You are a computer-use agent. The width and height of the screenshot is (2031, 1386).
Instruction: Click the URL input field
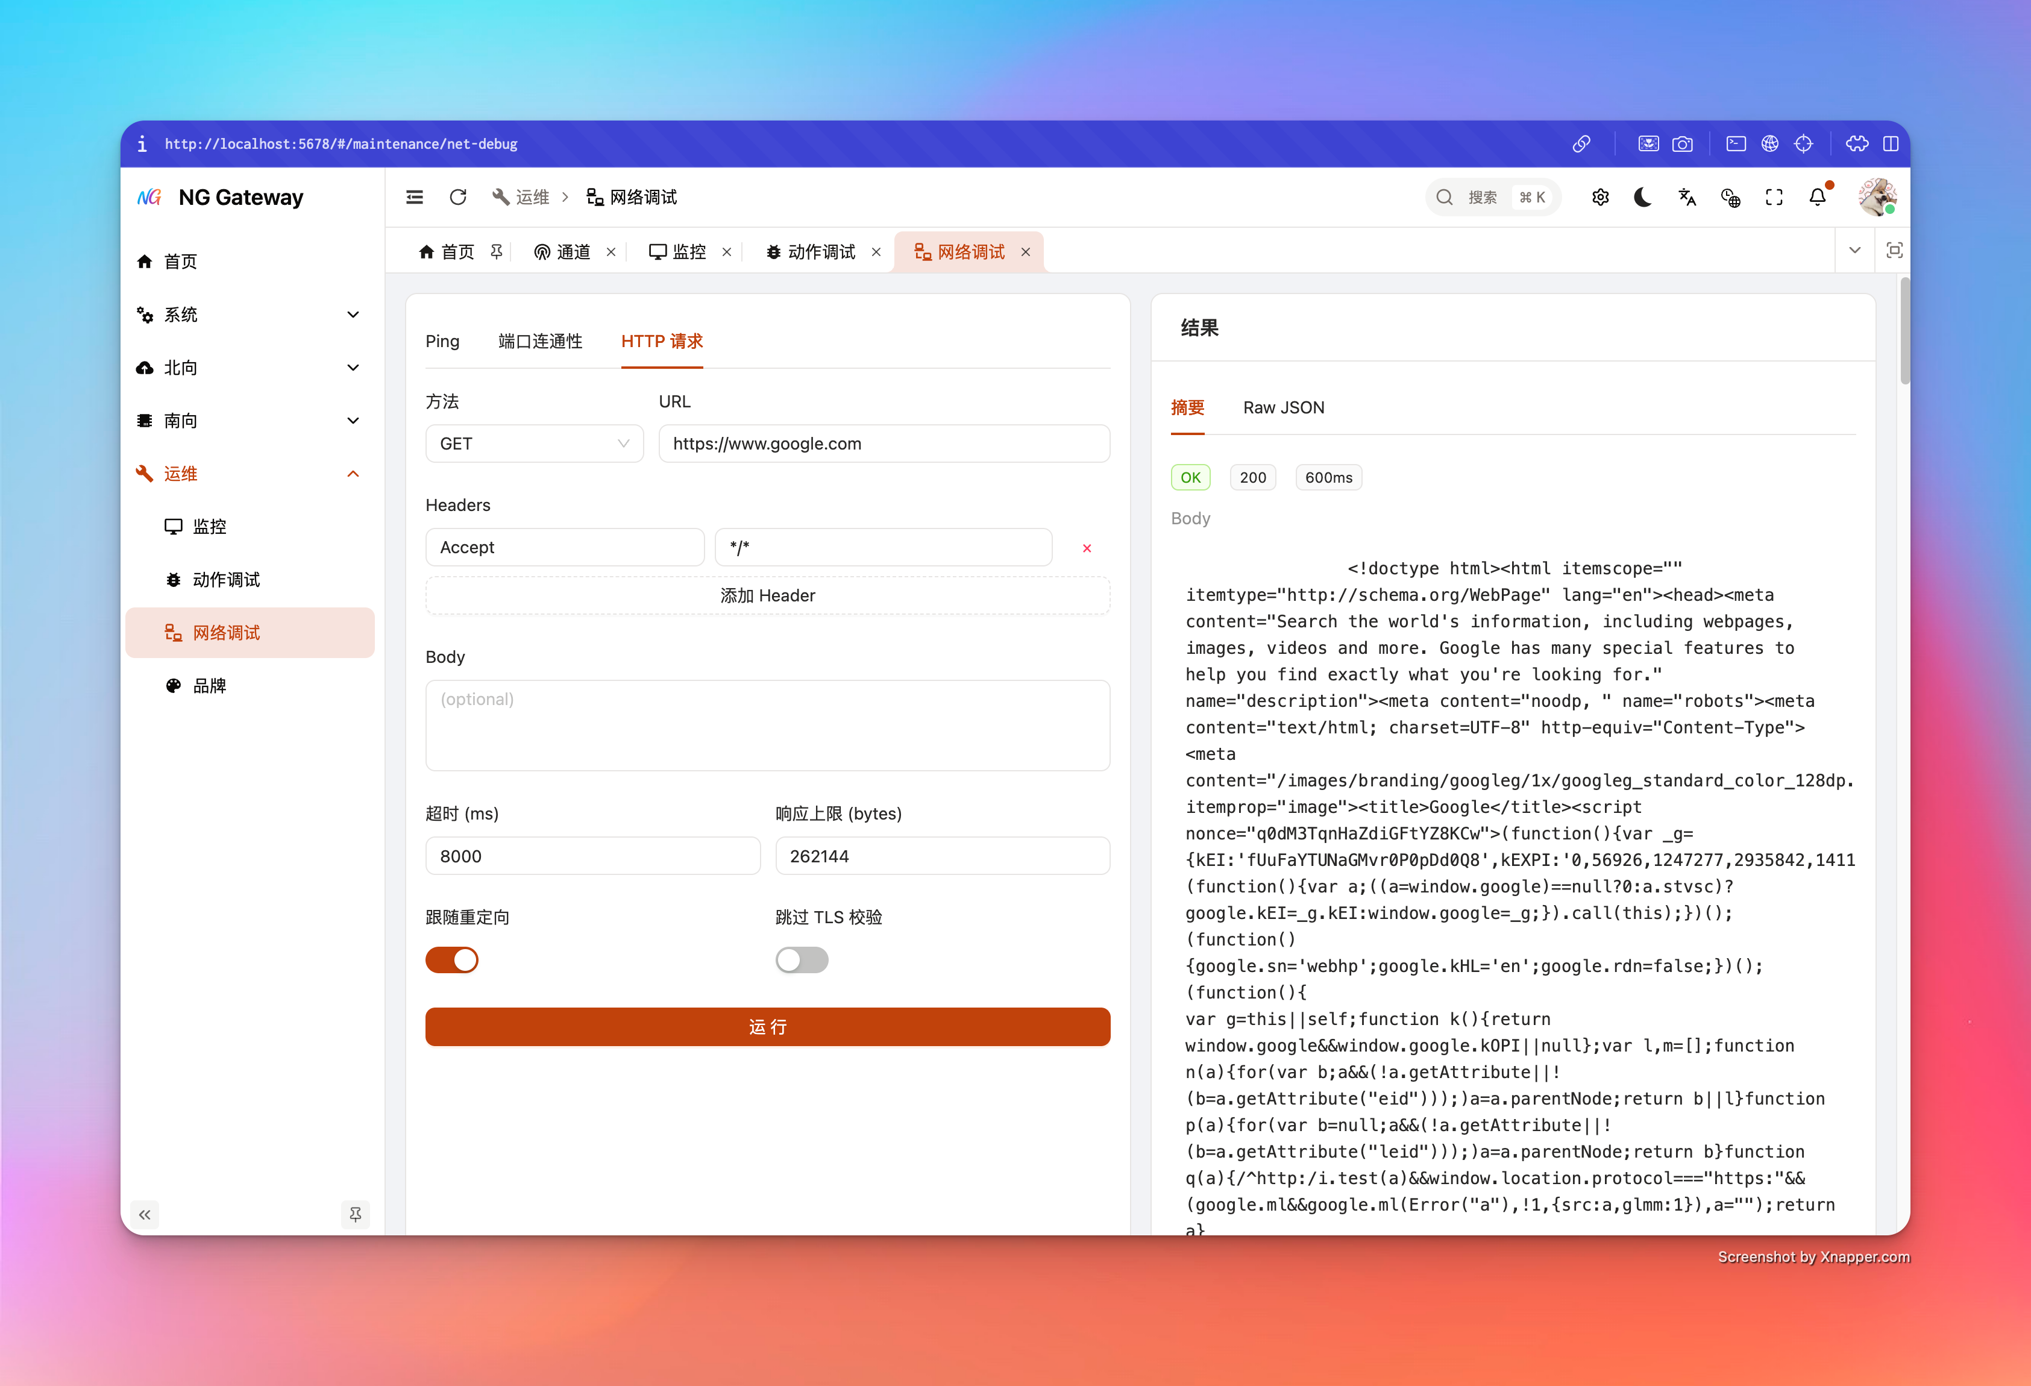(x=884, y=444)
